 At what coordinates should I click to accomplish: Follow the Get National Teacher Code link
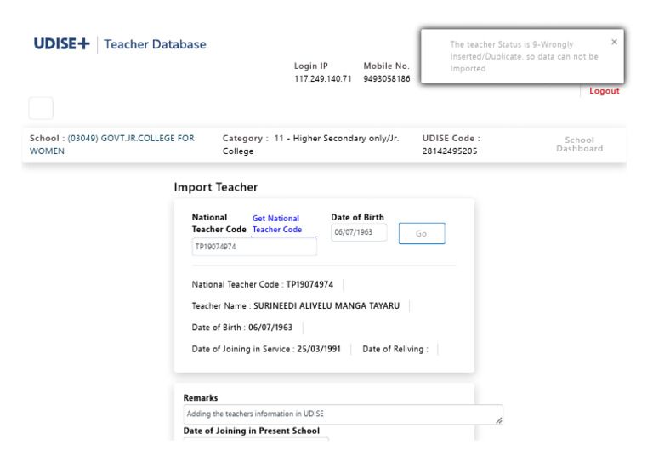click(x=277, y=224)
